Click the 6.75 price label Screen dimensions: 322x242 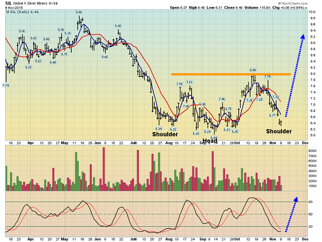229,109
